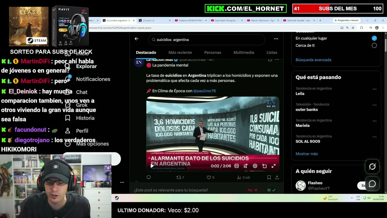Open the Chrome extensions puzzle icon
Viewport: 387px width, 218px height.
(362, 28)
